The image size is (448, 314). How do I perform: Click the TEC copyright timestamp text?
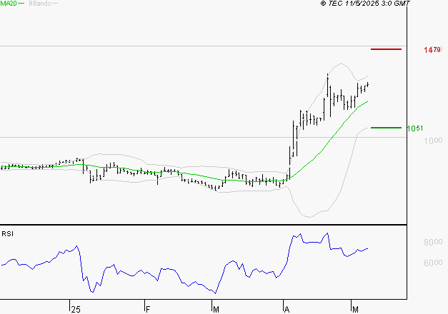(x=365, y=4)
